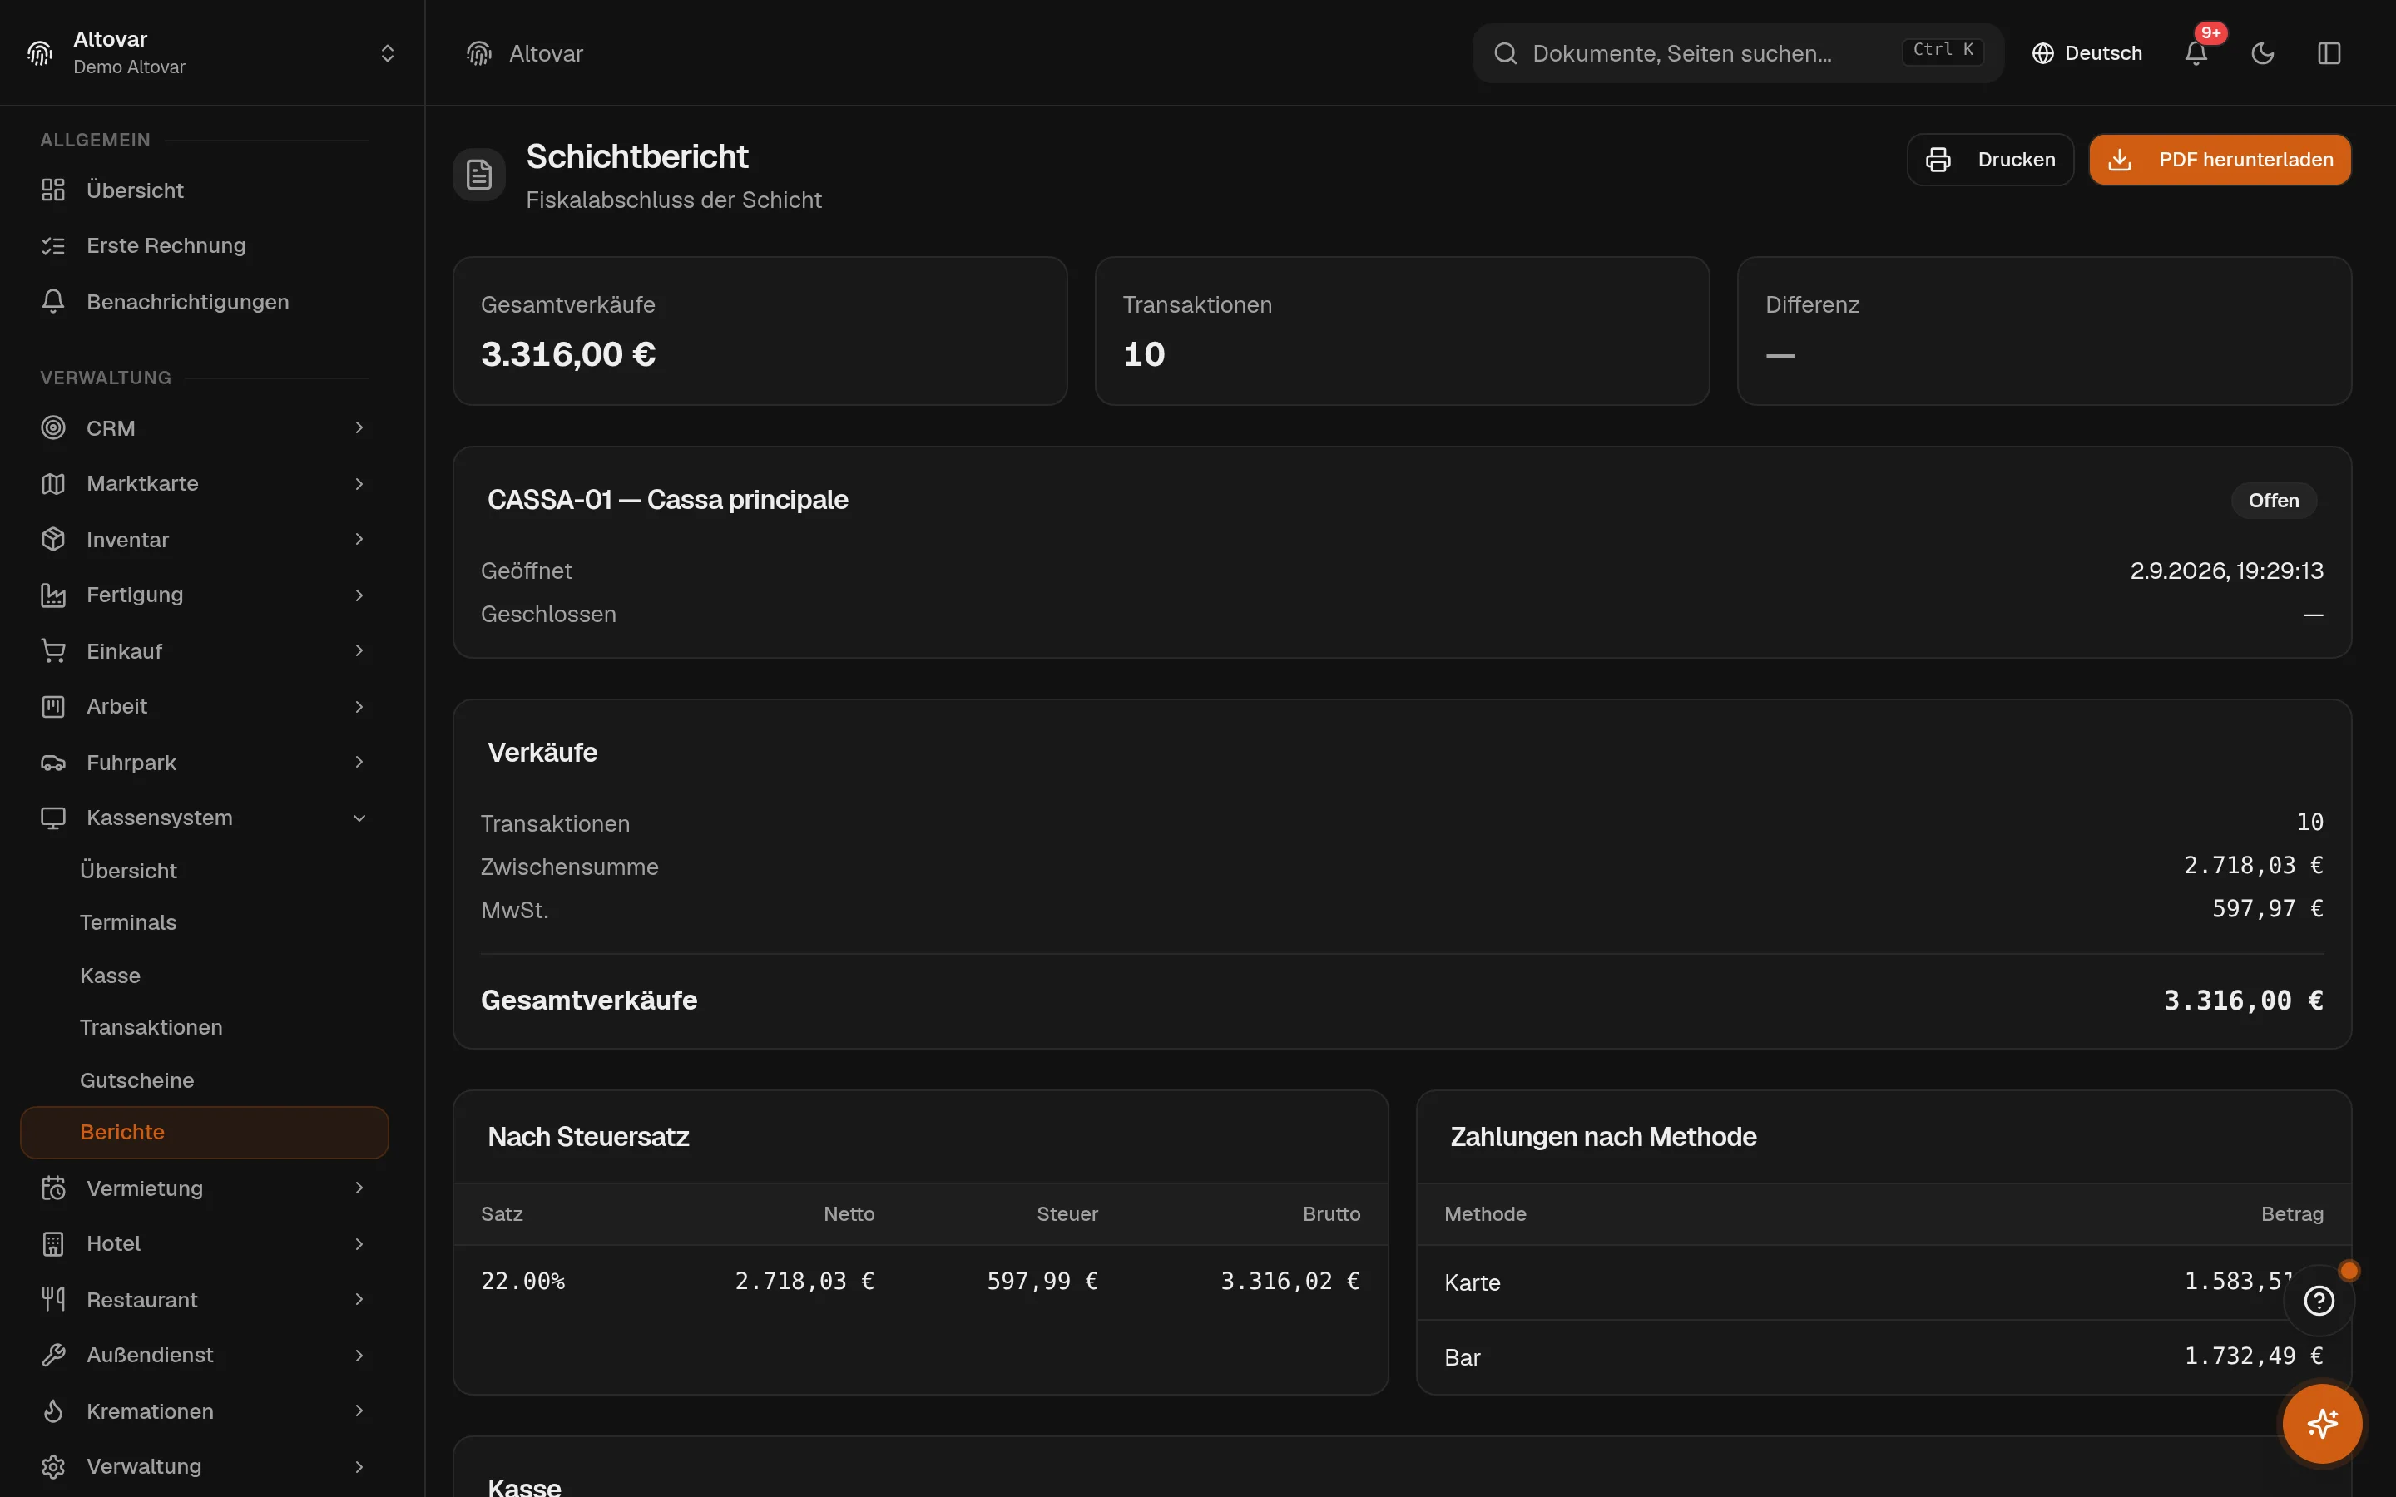
Task: Open the notifications bell with 9+ badge
Action: 2196,53
